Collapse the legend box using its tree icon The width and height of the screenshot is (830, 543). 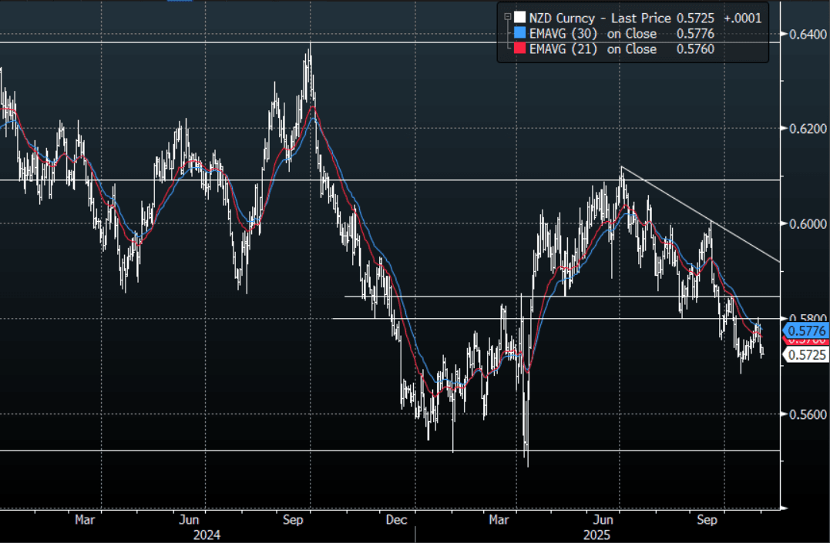tap(506, 17)
